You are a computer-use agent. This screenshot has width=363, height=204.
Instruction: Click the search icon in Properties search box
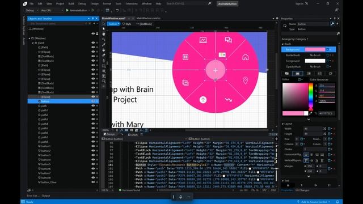338,33
